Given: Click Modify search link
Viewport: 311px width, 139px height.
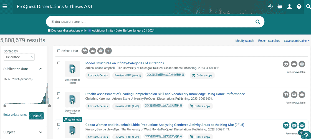Looking at the screenshot, I should [x=245, y=41].
